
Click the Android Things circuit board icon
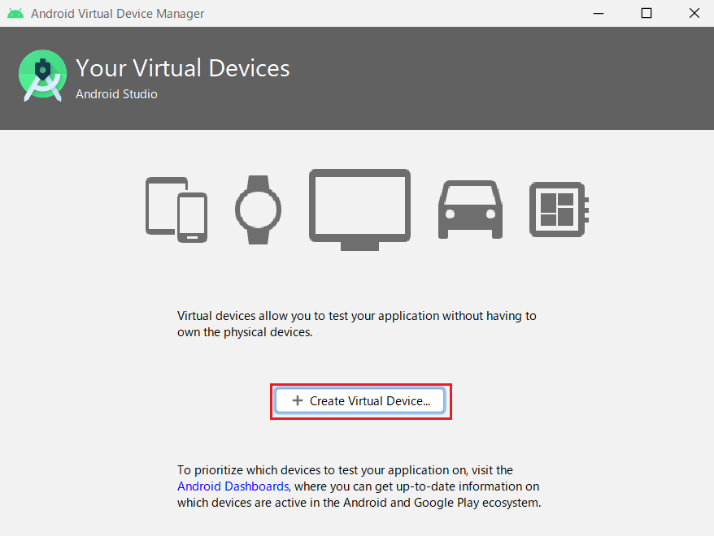click(x=559, y=209)
